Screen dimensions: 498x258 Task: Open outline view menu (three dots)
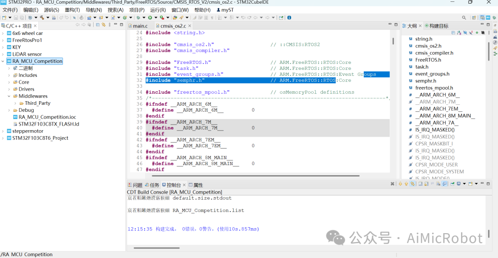click(x=489, y=33)
